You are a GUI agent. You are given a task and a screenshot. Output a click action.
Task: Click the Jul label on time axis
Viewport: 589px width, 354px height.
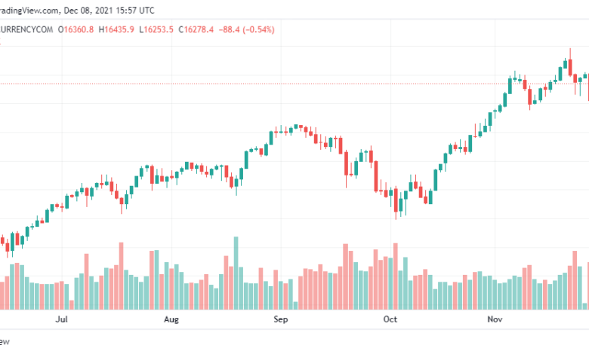pyautogui.click(x=63, y=320)
